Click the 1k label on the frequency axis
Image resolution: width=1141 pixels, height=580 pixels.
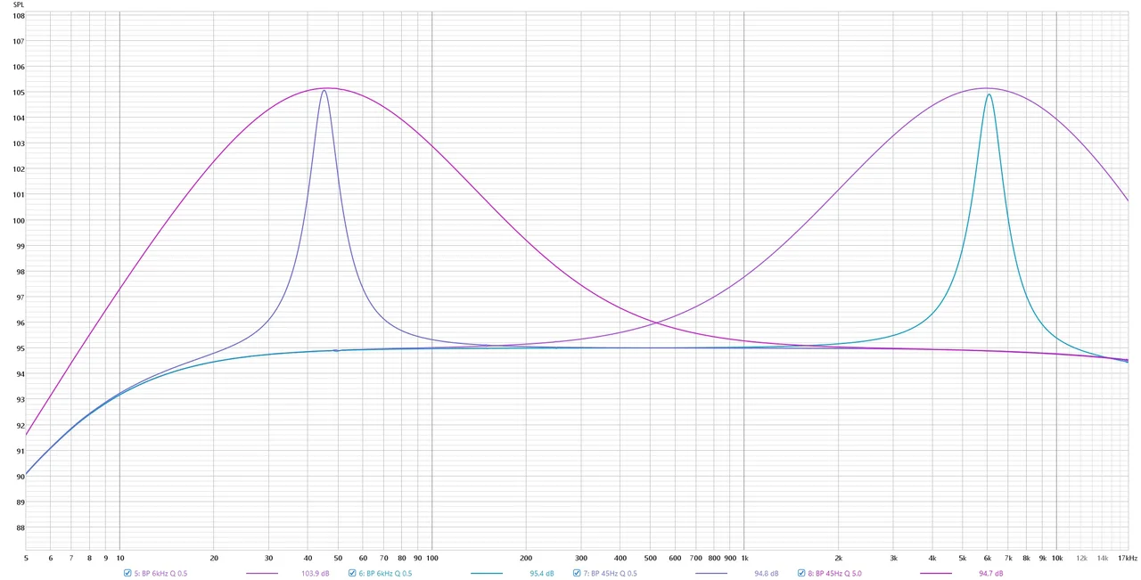click(x=744, y=559)
